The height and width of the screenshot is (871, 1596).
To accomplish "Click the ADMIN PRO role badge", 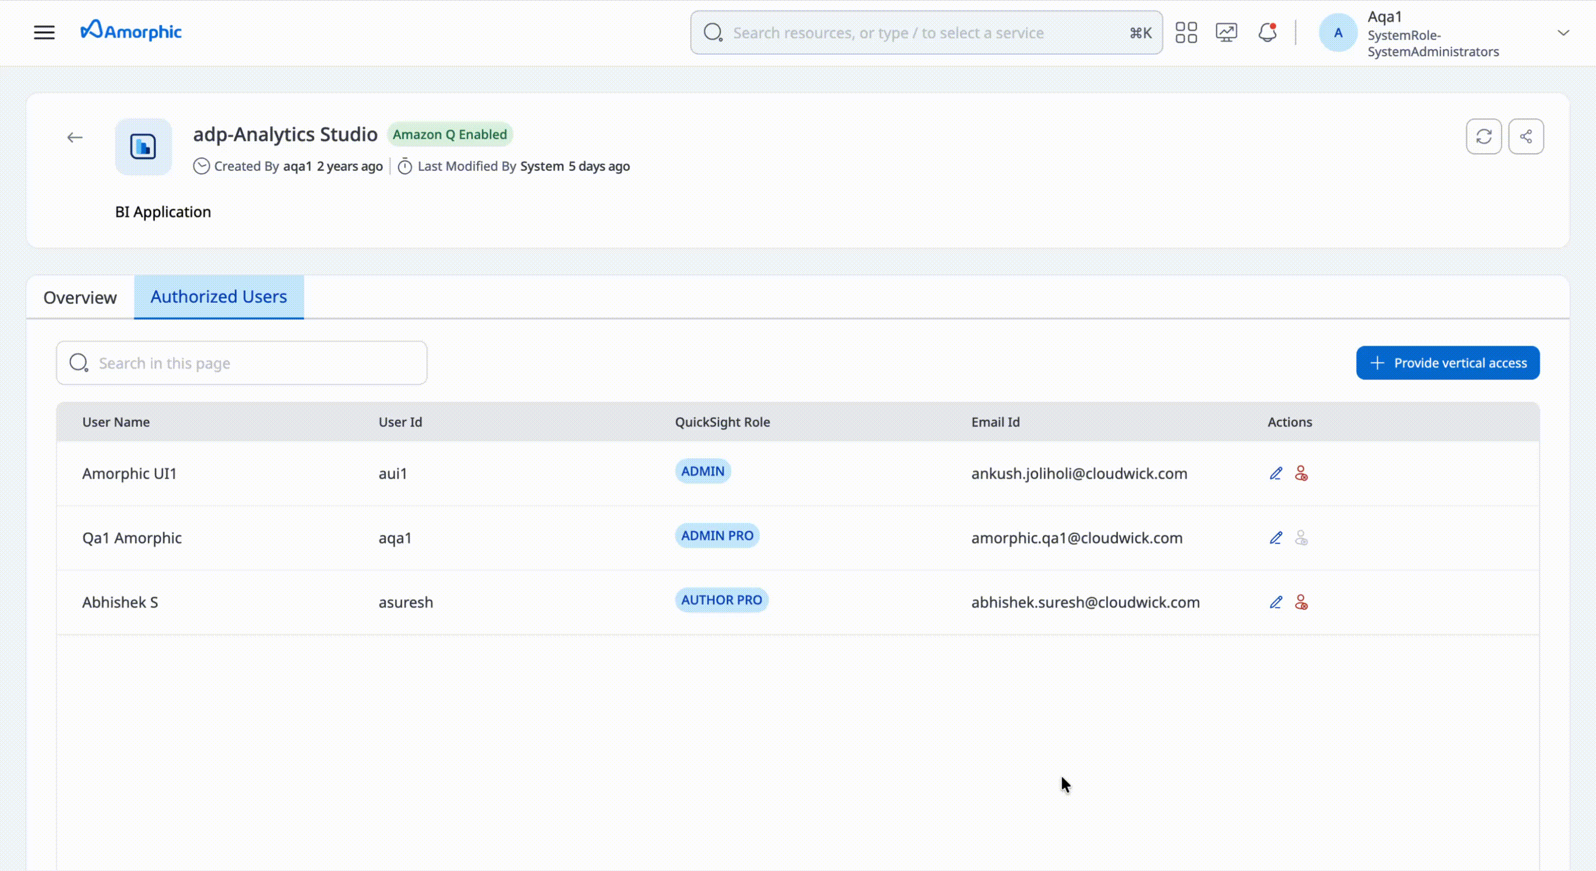I will (717, 536).
